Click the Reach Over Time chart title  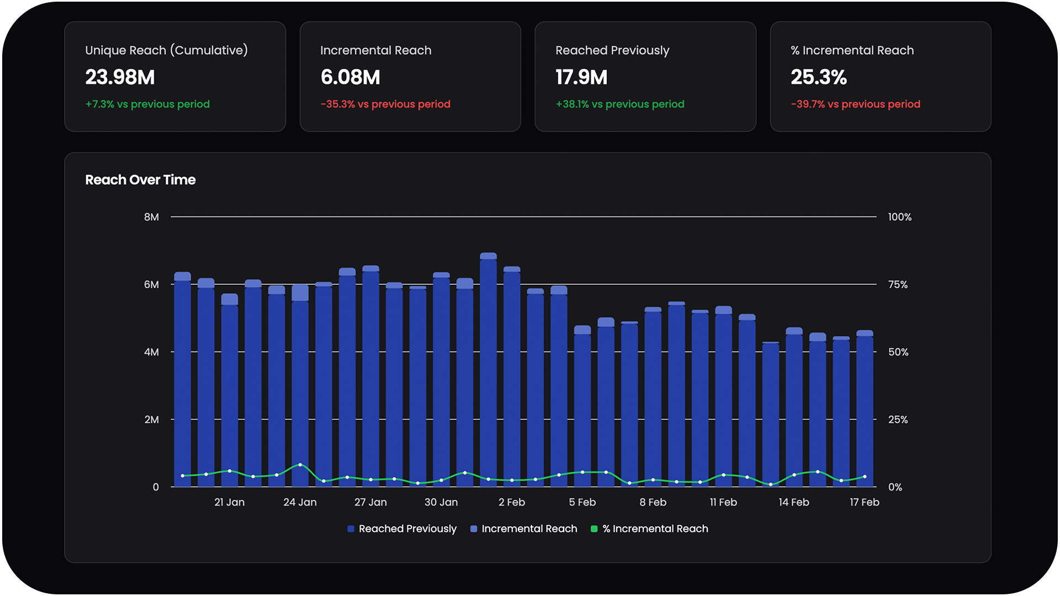pyautogui.click(x=140, y=180)
